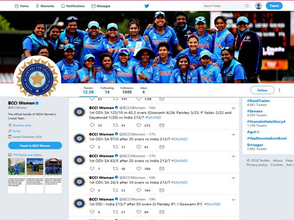Image resolution: width=294 pixels, height=220 pixels.
Task: Retweet the SA 97/6 tweet
Action: (115, 147)
